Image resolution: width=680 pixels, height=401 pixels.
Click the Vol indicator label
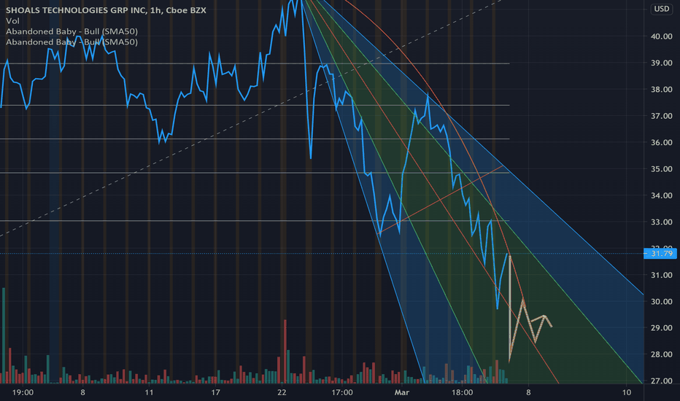click(12, 21)
